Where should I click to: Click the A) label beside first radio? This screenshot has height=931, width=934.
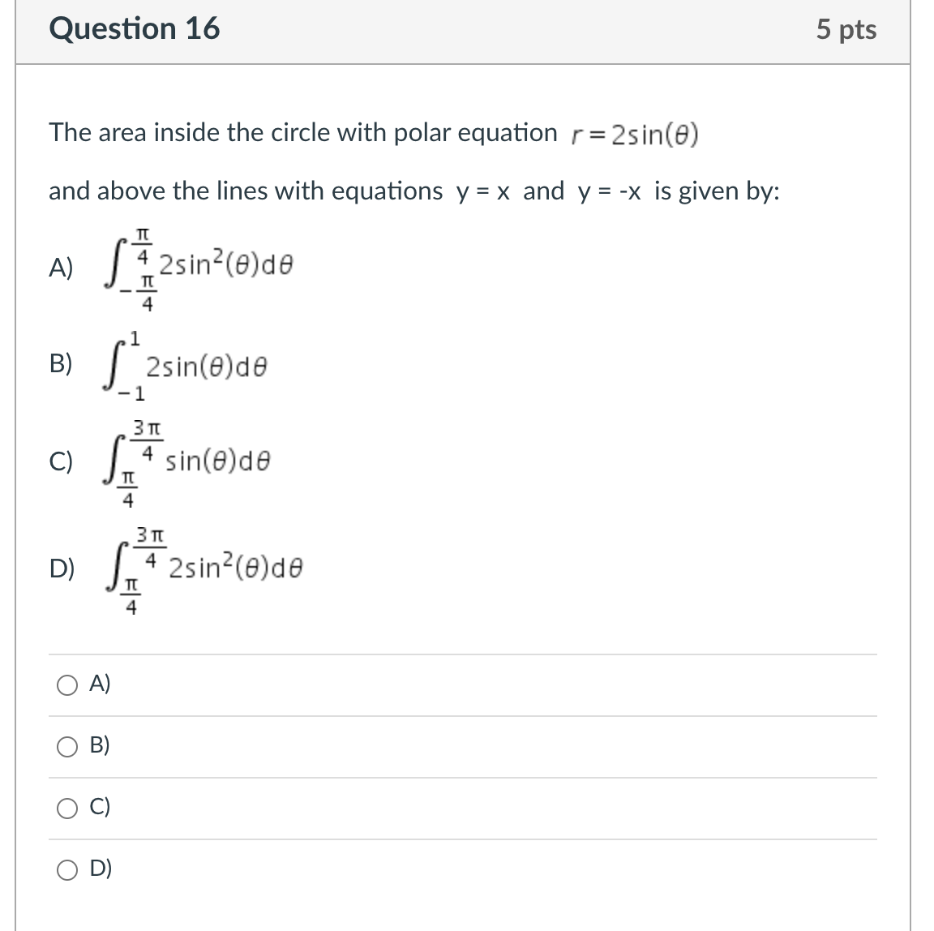[100, 683]
